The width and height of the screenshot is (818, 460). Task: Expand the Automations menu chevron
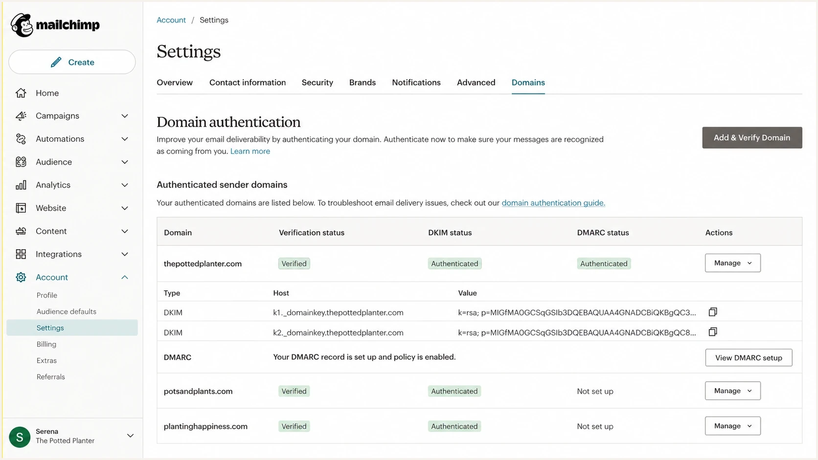point(125,139)
